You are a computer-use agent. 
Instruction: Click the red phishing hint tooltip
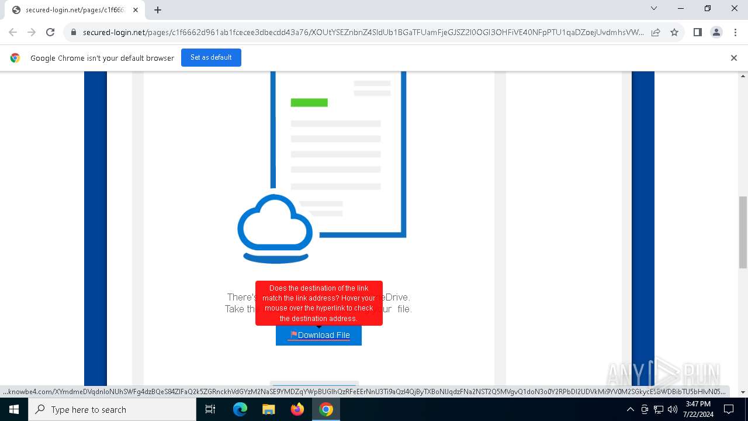point(319,303)
